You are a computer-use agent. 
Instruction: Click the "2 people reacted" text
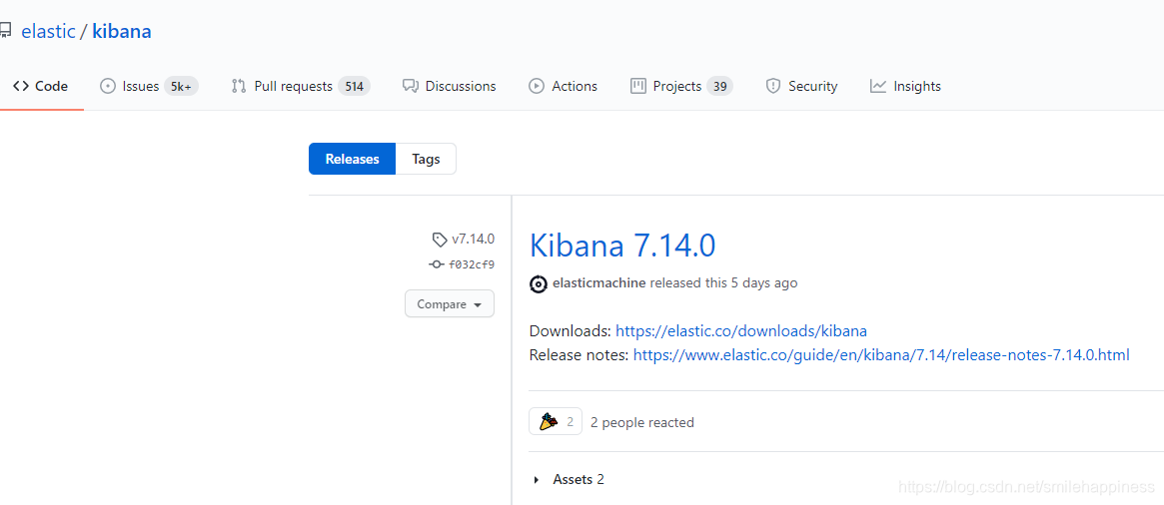(x=642, y=423)
